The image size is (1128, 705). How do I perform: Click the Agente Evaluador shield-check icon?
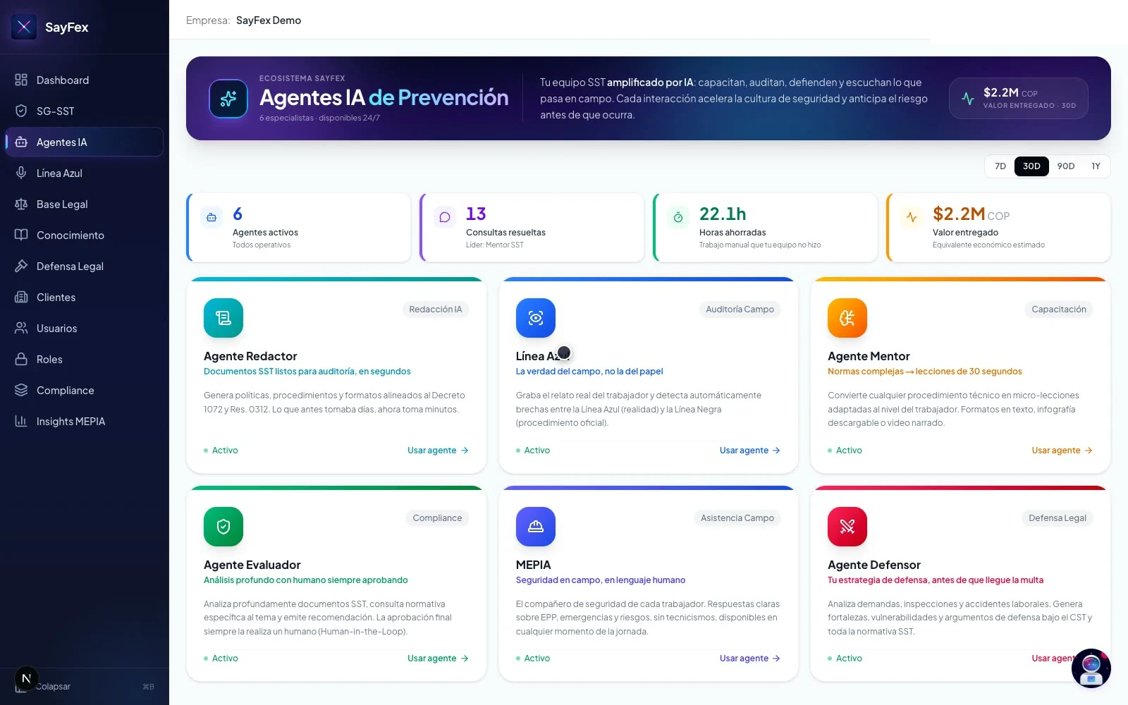[x=223, y=527]
